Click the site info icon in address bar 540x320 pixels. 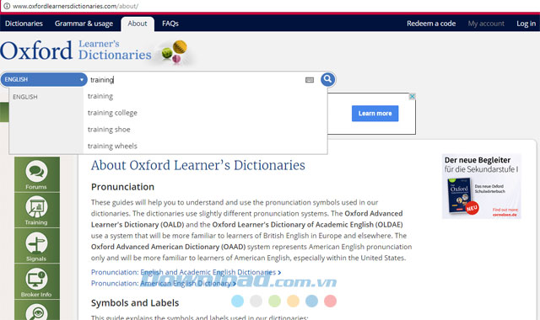tap(7, 6)
